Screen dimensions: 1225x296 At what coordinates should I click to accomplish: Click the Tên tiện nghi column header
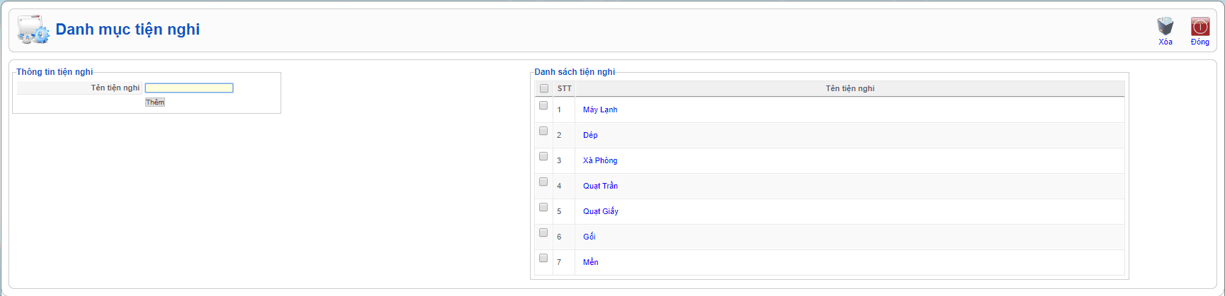(849, 89)
